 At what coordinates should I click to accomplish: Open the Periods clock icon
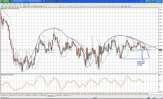(x=125, y=6)
